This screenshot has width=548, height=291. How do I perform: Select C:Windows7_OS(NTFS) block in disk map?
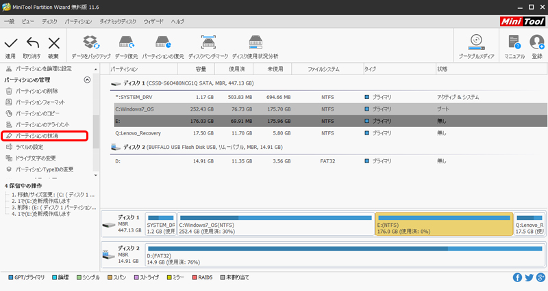[x=276, y=224]
